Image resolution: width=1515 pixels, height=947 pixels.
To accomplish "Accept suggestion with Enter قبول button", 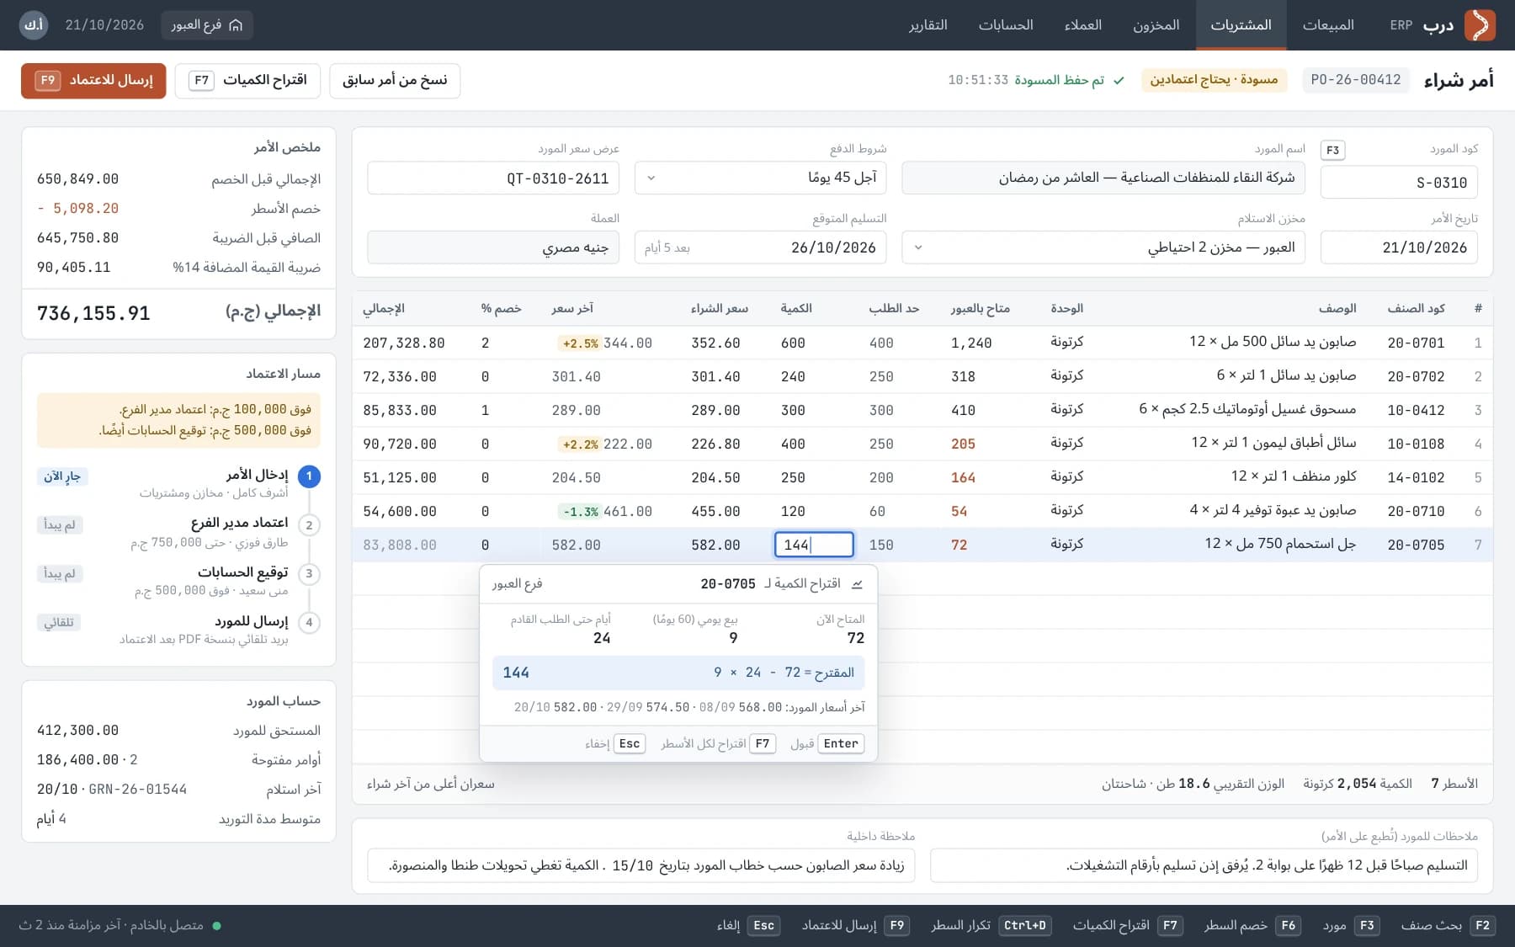I will tap(827, 743).
